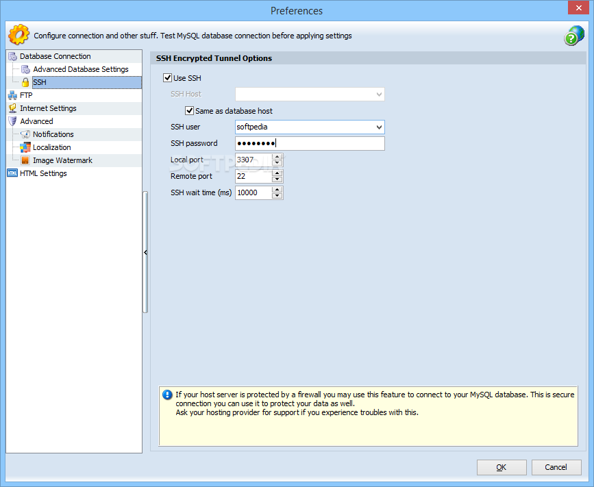Collapse the left panel with splitter arrow
594x487 pixels.
point(145,252)
